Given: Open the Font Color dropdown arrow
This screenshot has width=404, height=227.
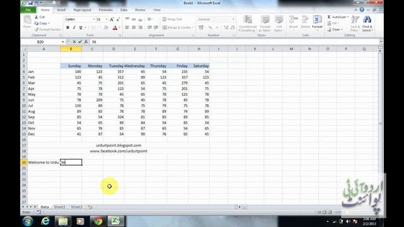Looking at the screenshot, I should pos(119,28).
